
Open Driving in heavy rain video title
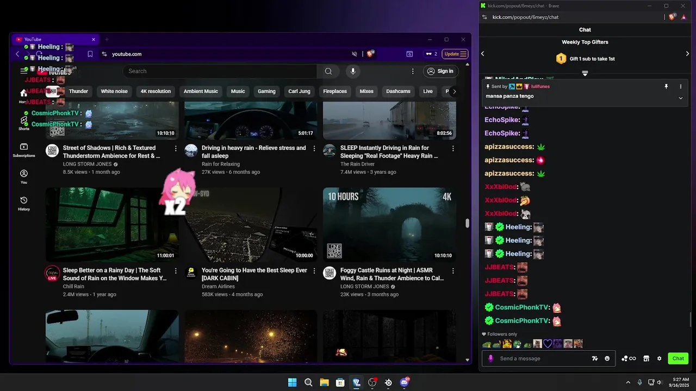(x=254, y=152)
